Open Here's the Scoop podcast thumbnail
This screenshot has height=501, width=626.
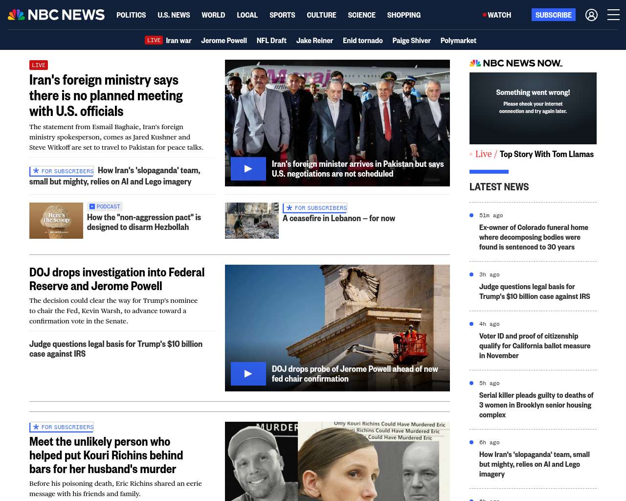coord(56,221)
